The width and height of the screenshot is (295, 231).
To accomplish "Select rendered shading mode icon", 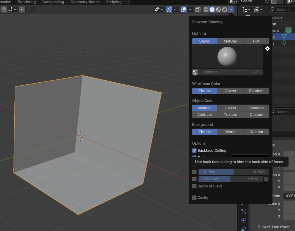I will point(225,10).
